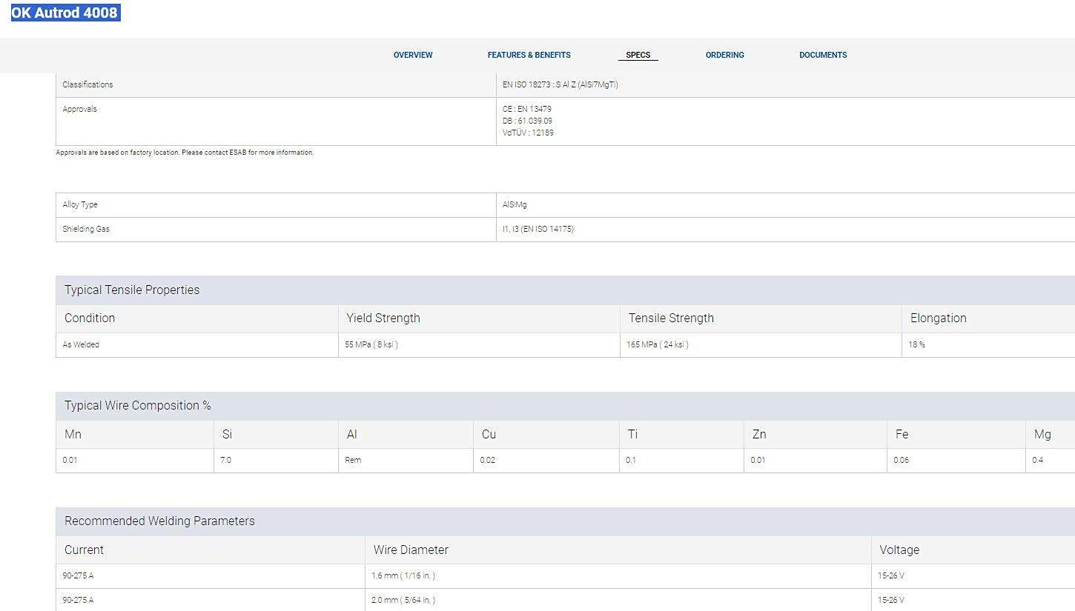Viewport: 1075px width, 611px height.
Task: Click the Elongation column header
Action: point(939,318)
